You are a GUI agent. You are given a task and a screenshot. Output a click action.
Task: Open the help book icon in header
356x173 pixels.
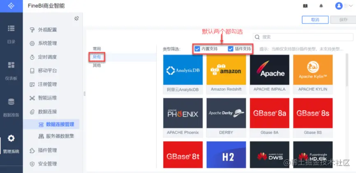[305, 6]
